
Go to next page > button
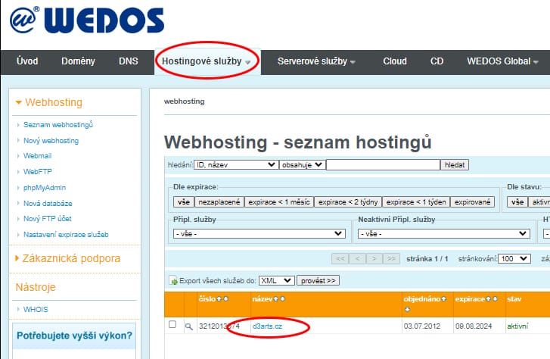pyautogui.click(x=374, y=259)
